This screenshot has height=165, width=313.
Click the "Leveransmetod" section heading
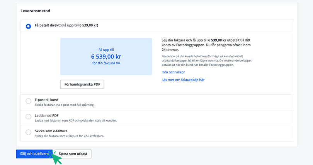(35, 11)
